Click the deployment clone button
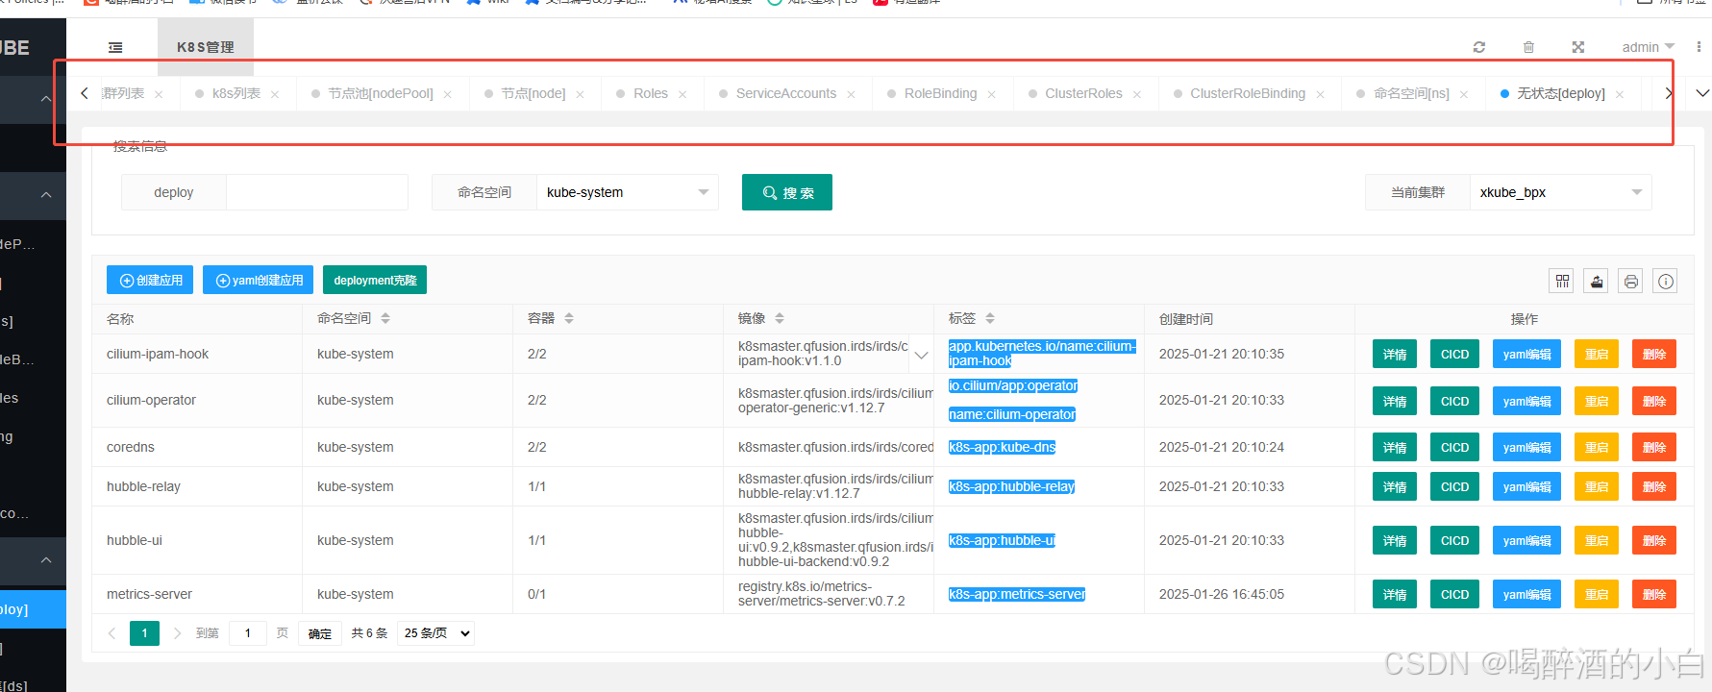The width and height of the screenshot is (1712, 692). click(x=375, y=281)
